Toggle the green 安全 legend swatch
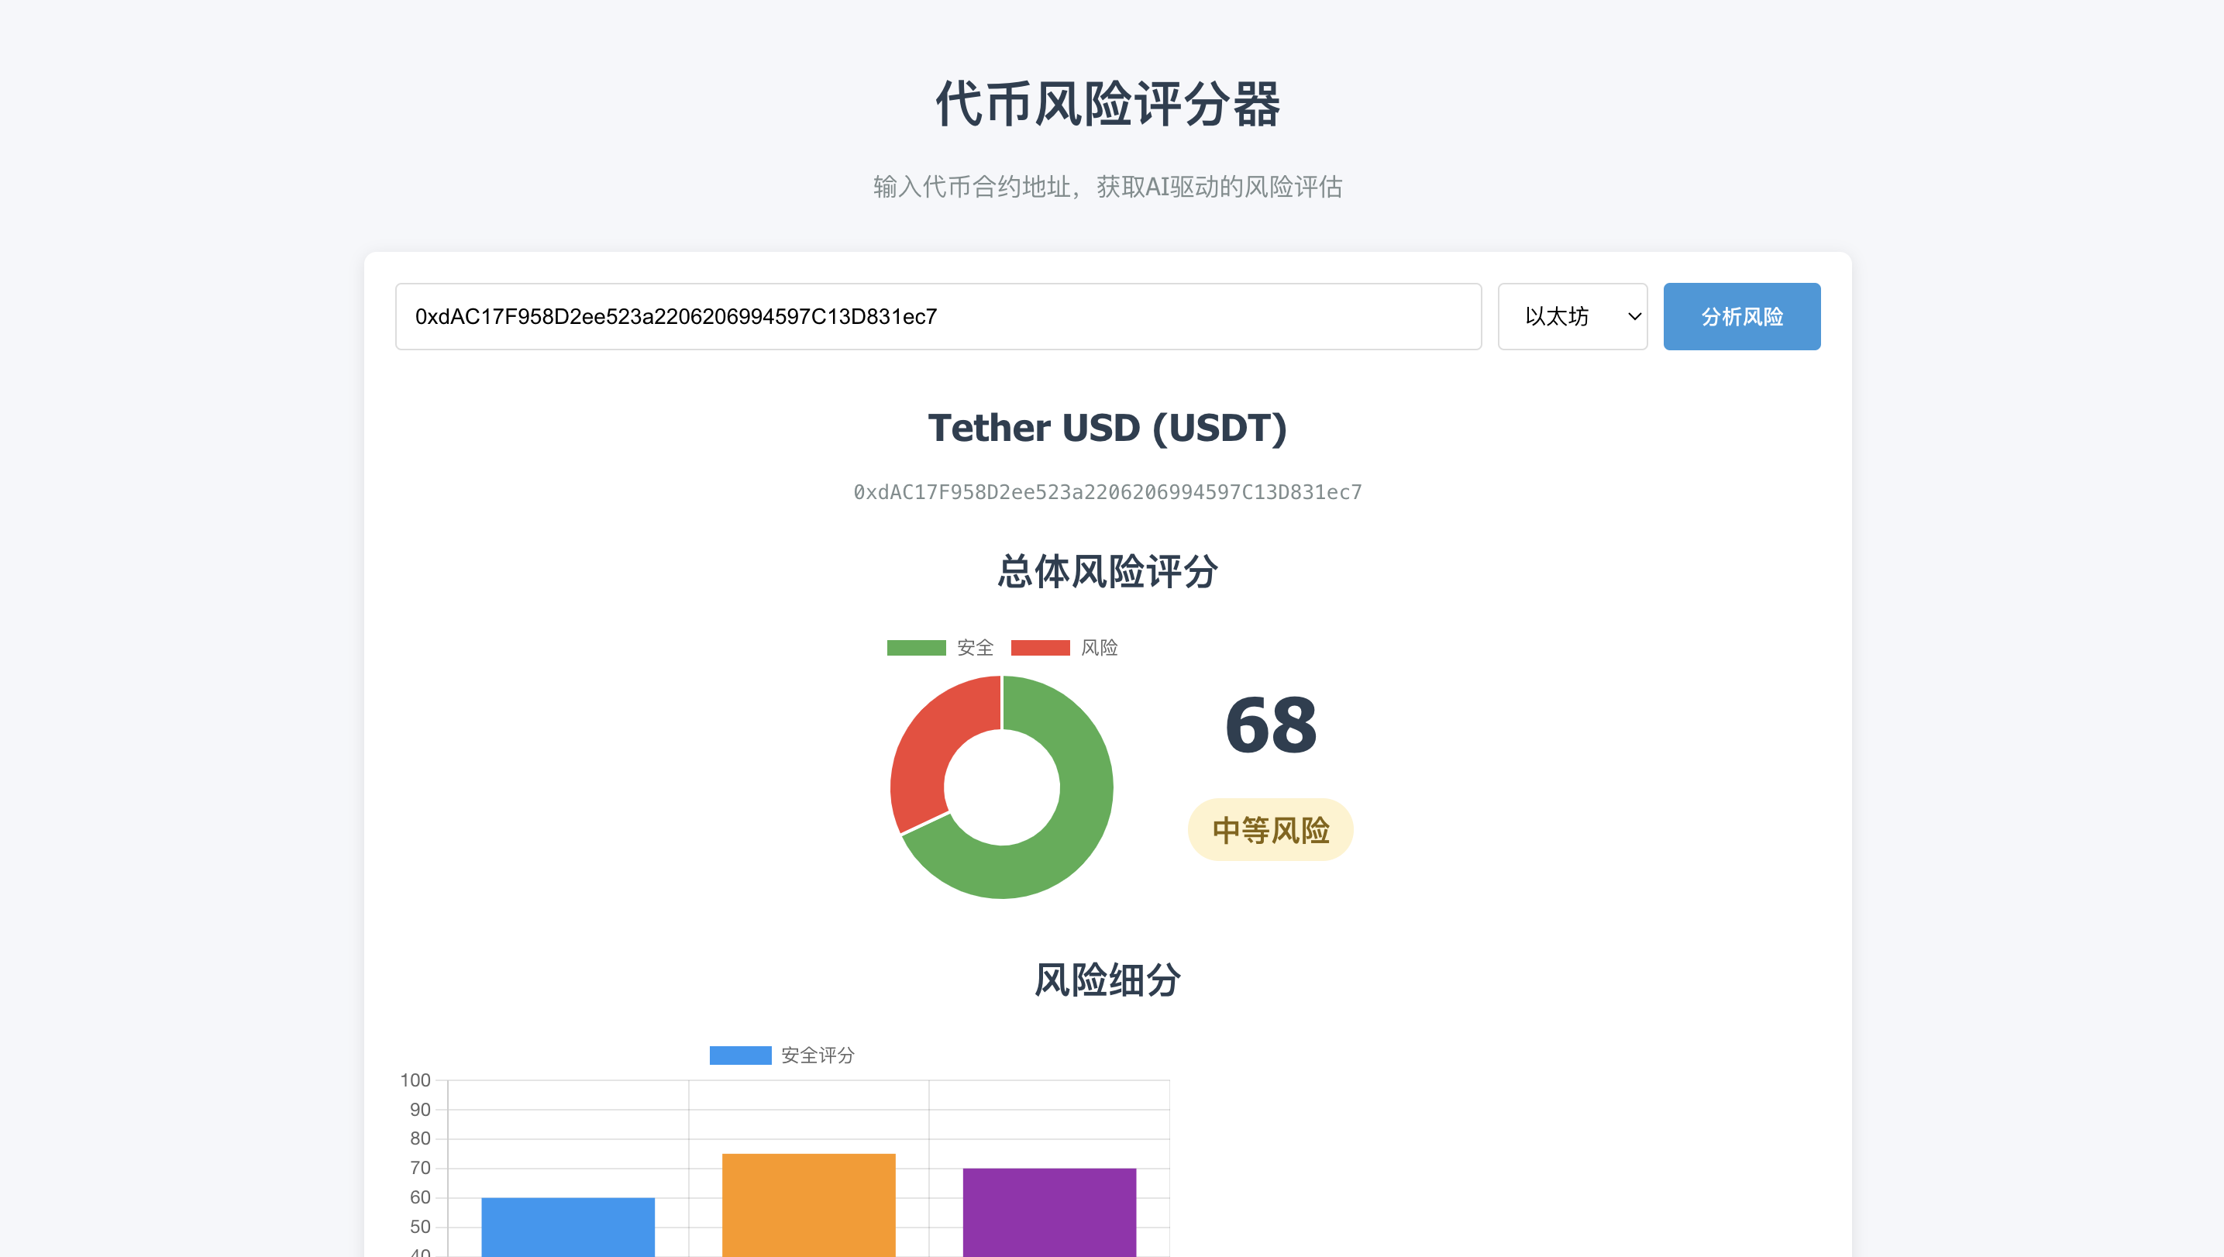The image size is (2224, 1257). pyautogui.click(x=916, y=648)
